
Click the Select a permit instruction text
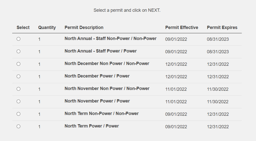click(x=127, y=10)
